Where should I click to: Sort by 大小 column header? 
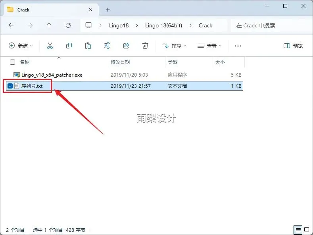[220, 62]
